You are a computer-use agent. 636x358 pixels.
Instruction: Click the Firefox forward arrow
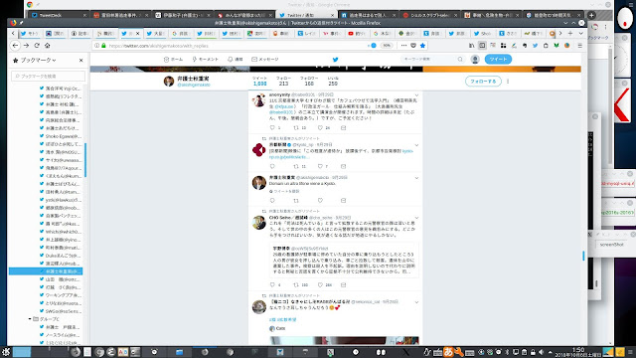tap(26, 46)
